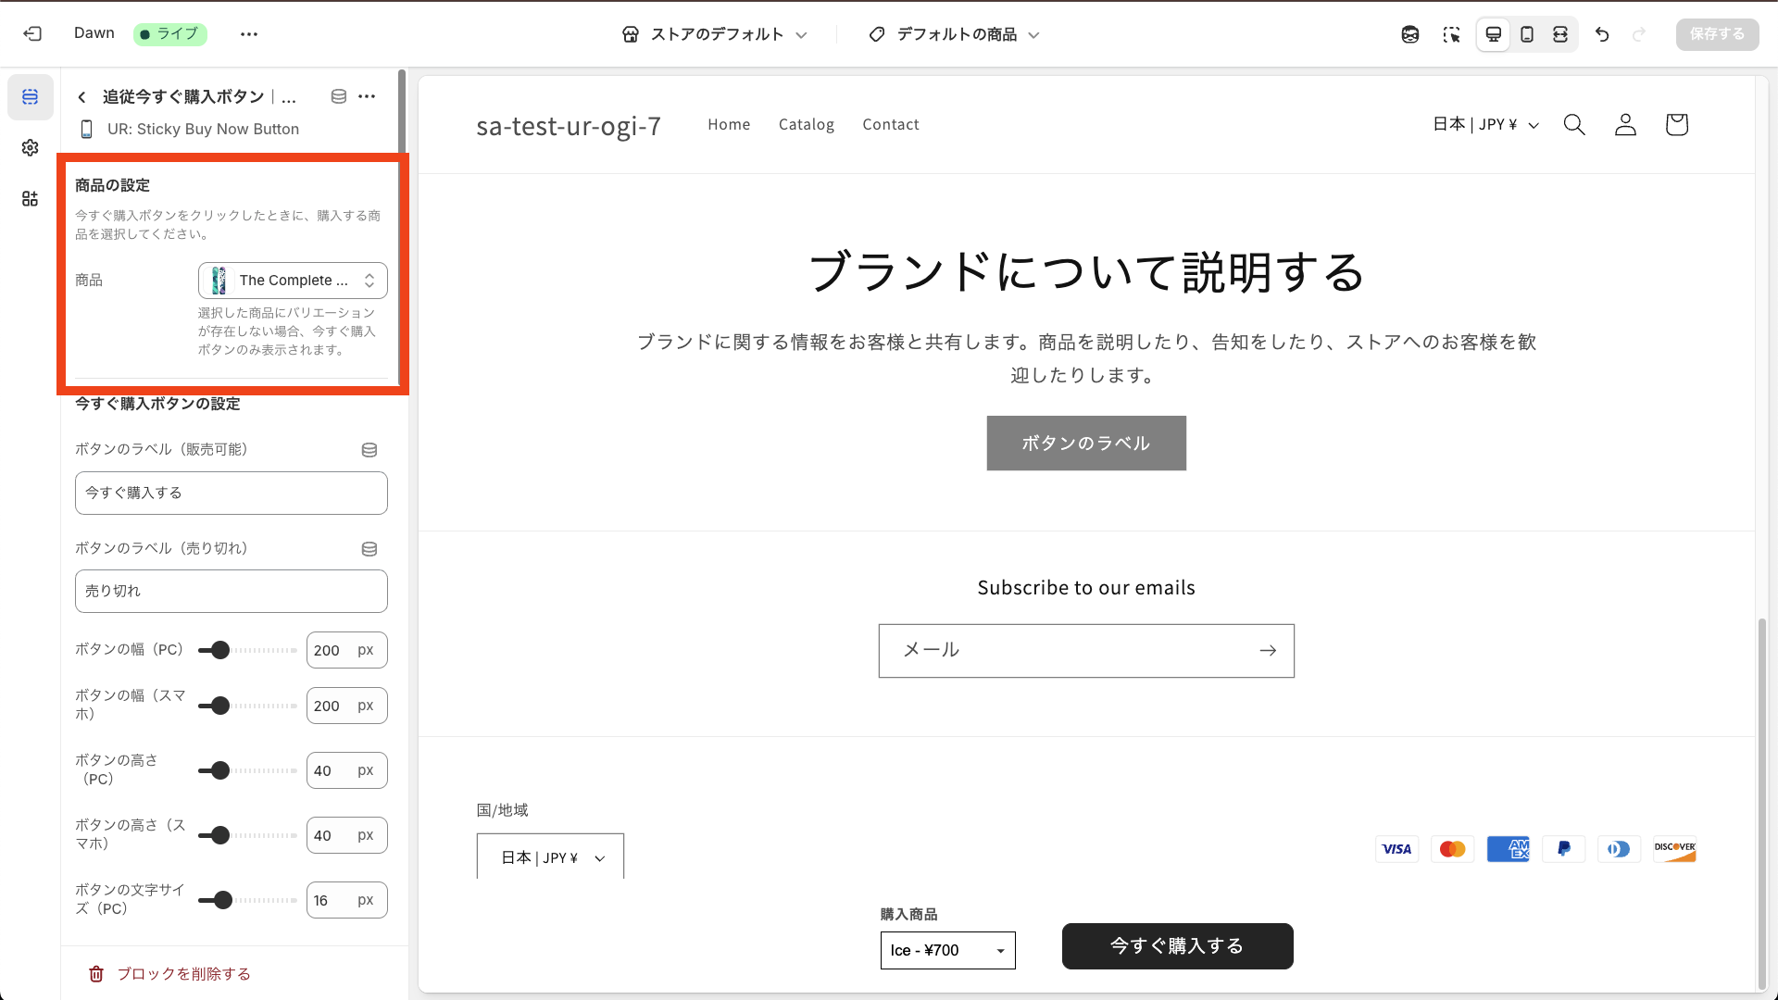Switch preview to mobile view

(x=1527, y=34)
